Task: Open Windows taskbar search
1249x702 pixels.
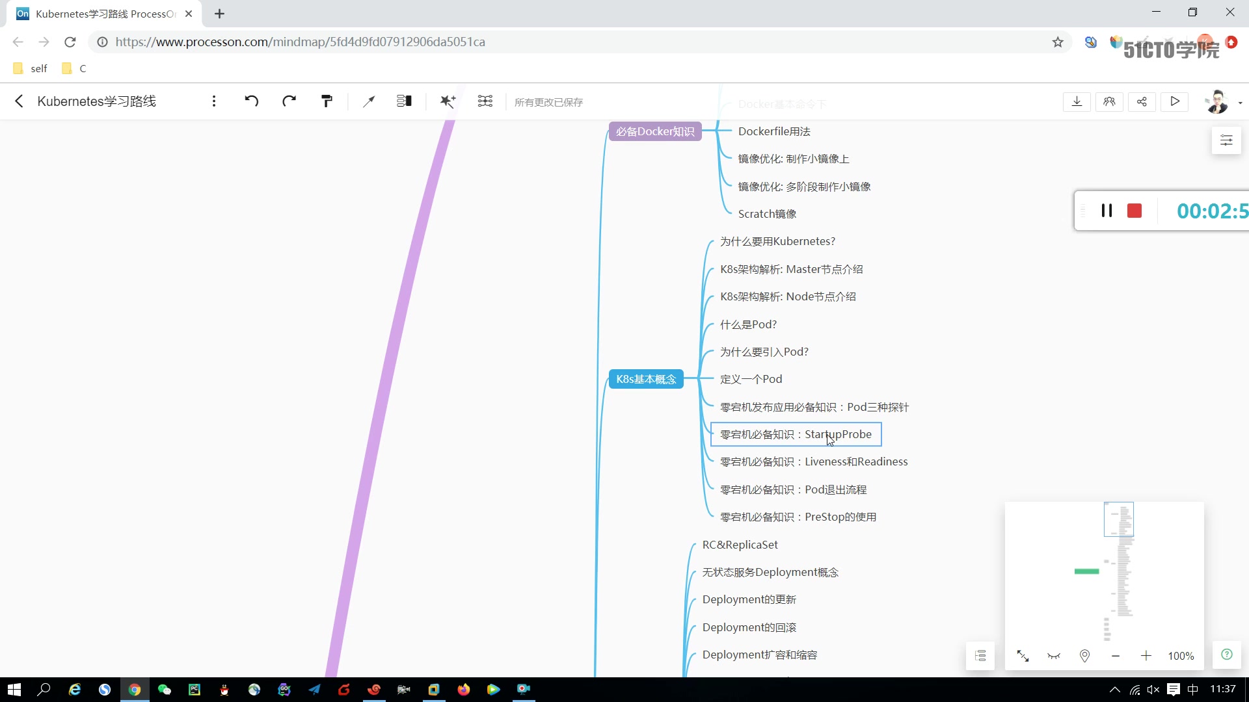Action: pyautogui.click(x=44, y=690)
